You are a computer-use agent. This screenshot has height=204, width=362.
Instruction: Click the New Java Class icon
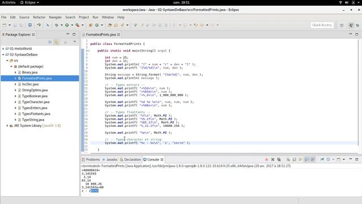click(x=97, y=25)
